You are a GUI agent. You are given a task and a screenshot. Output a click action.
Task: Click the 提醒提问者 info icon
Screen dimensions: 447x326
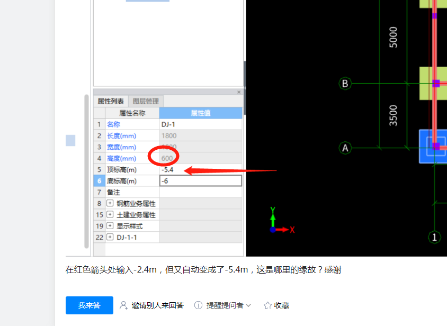click(198, 305)
